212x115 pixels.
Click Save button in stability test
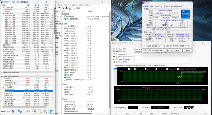[151, 113]
